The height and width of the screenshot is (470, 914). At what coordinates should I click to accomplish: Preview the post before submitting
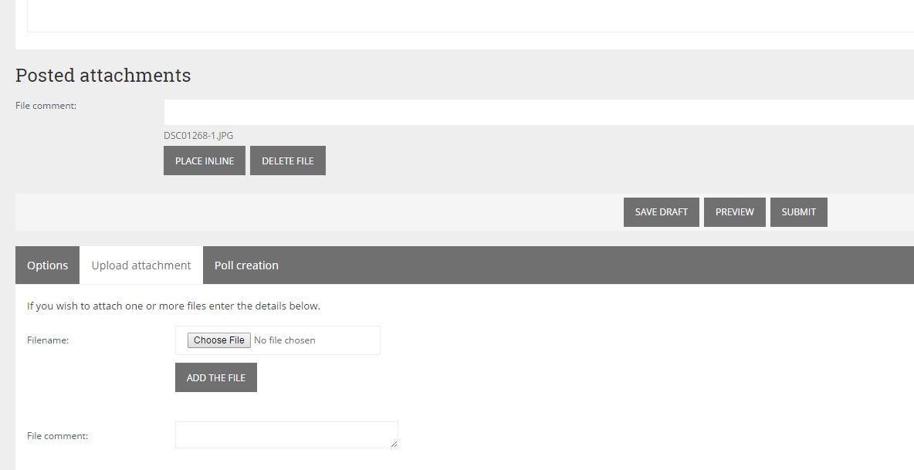click(734, 212)
